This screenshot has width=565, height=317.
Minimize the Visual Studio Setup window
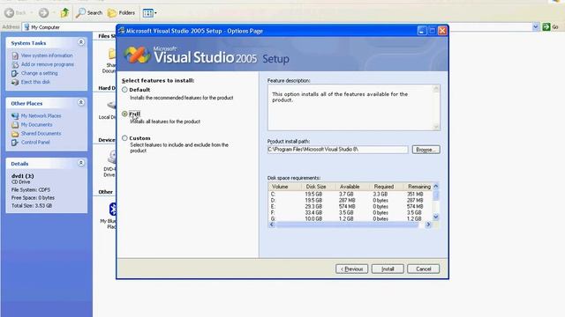422,31
